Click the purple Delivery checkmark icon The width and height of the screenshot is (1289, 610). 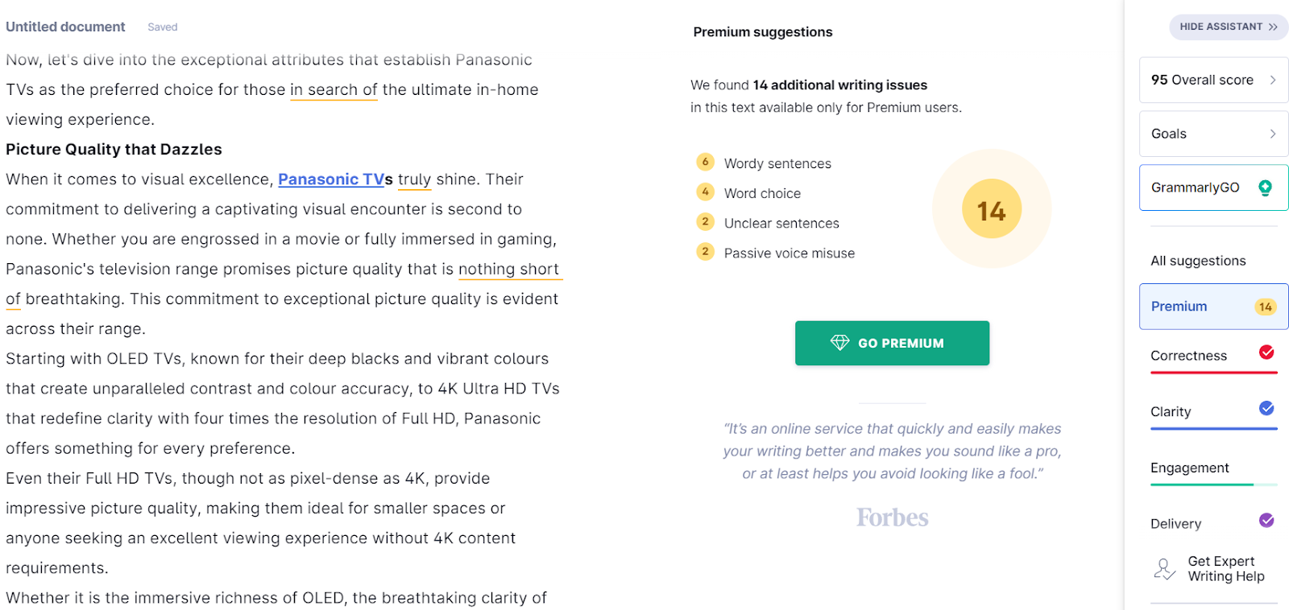[1266, 521]
